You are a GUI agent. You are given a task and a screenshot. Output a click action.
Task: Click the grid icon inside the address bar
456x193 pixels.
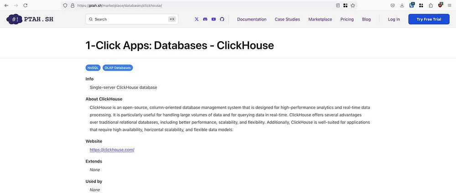tap(345, 5)
